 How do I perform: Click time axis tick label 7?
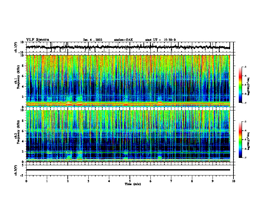(171, 181)
